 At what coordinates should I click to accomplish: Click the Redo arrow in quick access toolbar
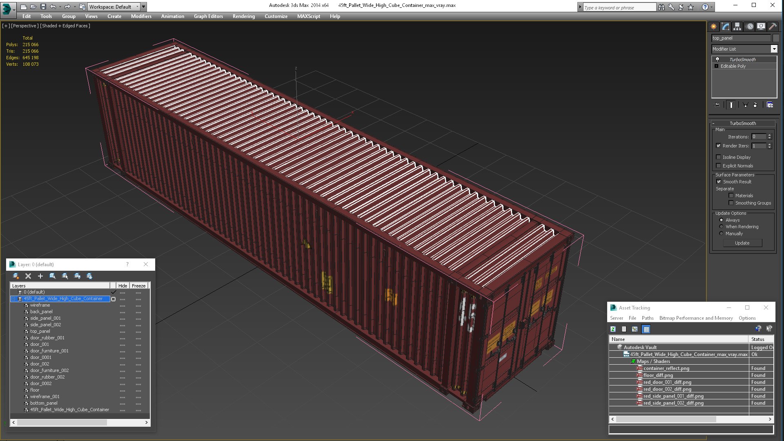(67, 7)
